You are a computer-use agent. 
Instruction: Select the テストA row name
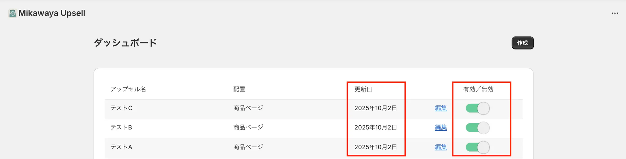(x=121, y=147)
